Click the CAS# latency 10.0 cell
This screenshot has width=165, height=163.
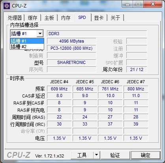(x=110, y=96)
